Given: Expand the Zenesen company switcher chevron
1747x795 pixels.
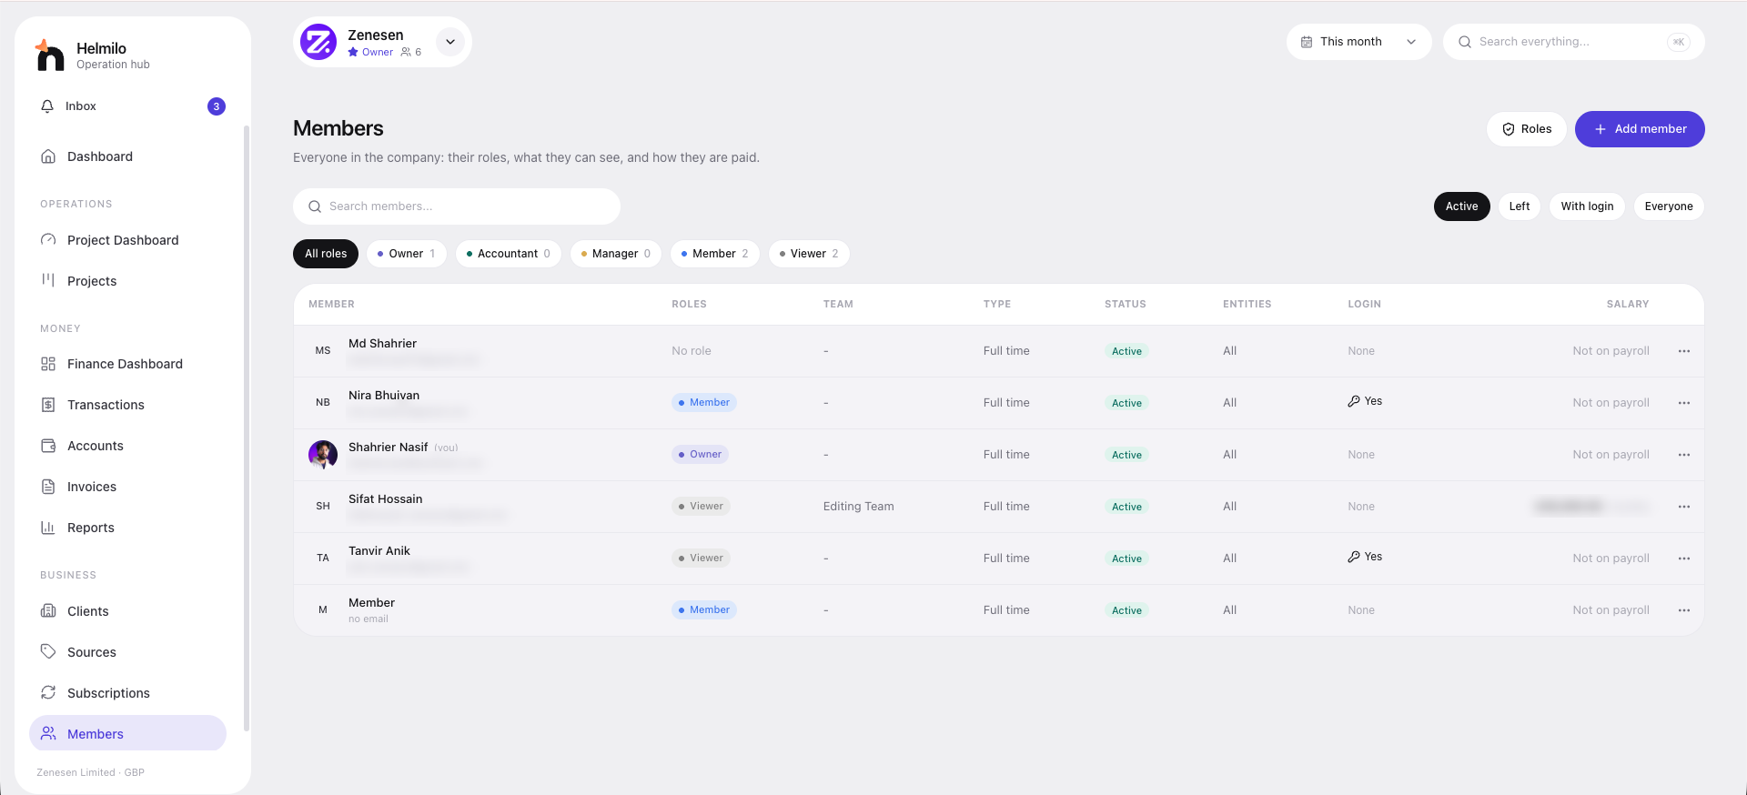Looking at the screenshot, I should coord(450,42).
